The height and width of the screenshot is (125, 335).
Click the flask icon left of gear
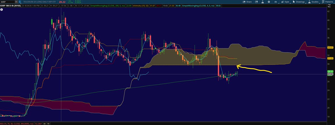[263, 2]
